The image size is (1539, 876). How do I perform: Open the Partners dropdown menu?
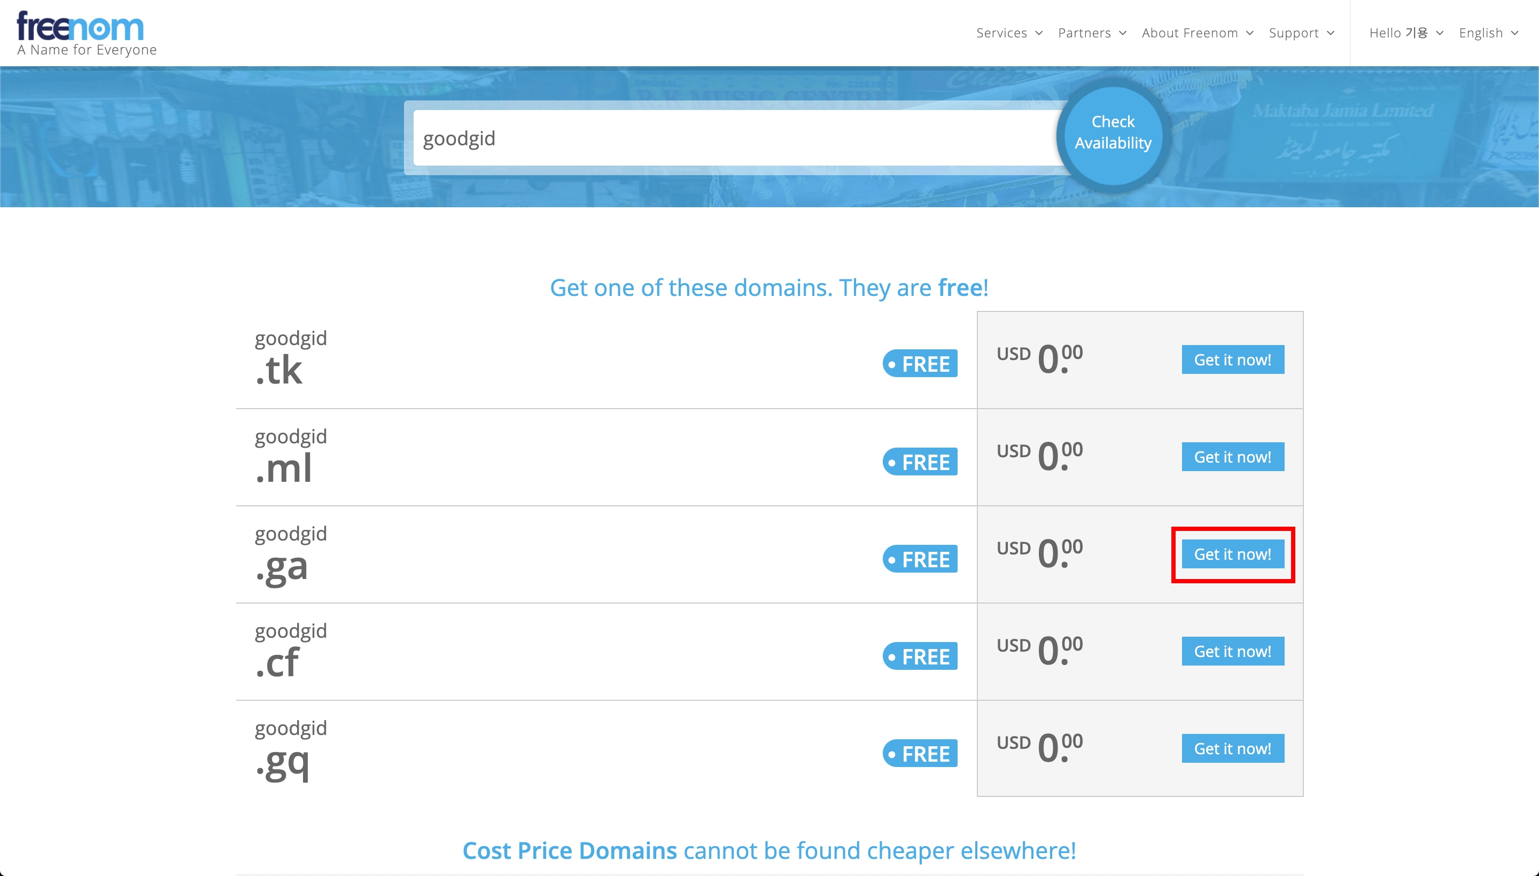click(x=1092, y=33)
